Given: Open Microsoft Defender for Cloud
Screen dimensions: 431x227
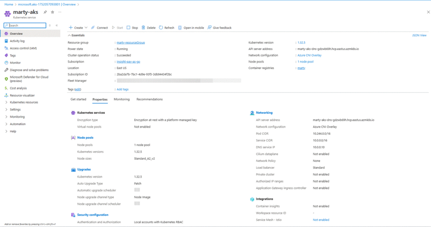Looking at the screenshot, I should (x=29, y=77).
